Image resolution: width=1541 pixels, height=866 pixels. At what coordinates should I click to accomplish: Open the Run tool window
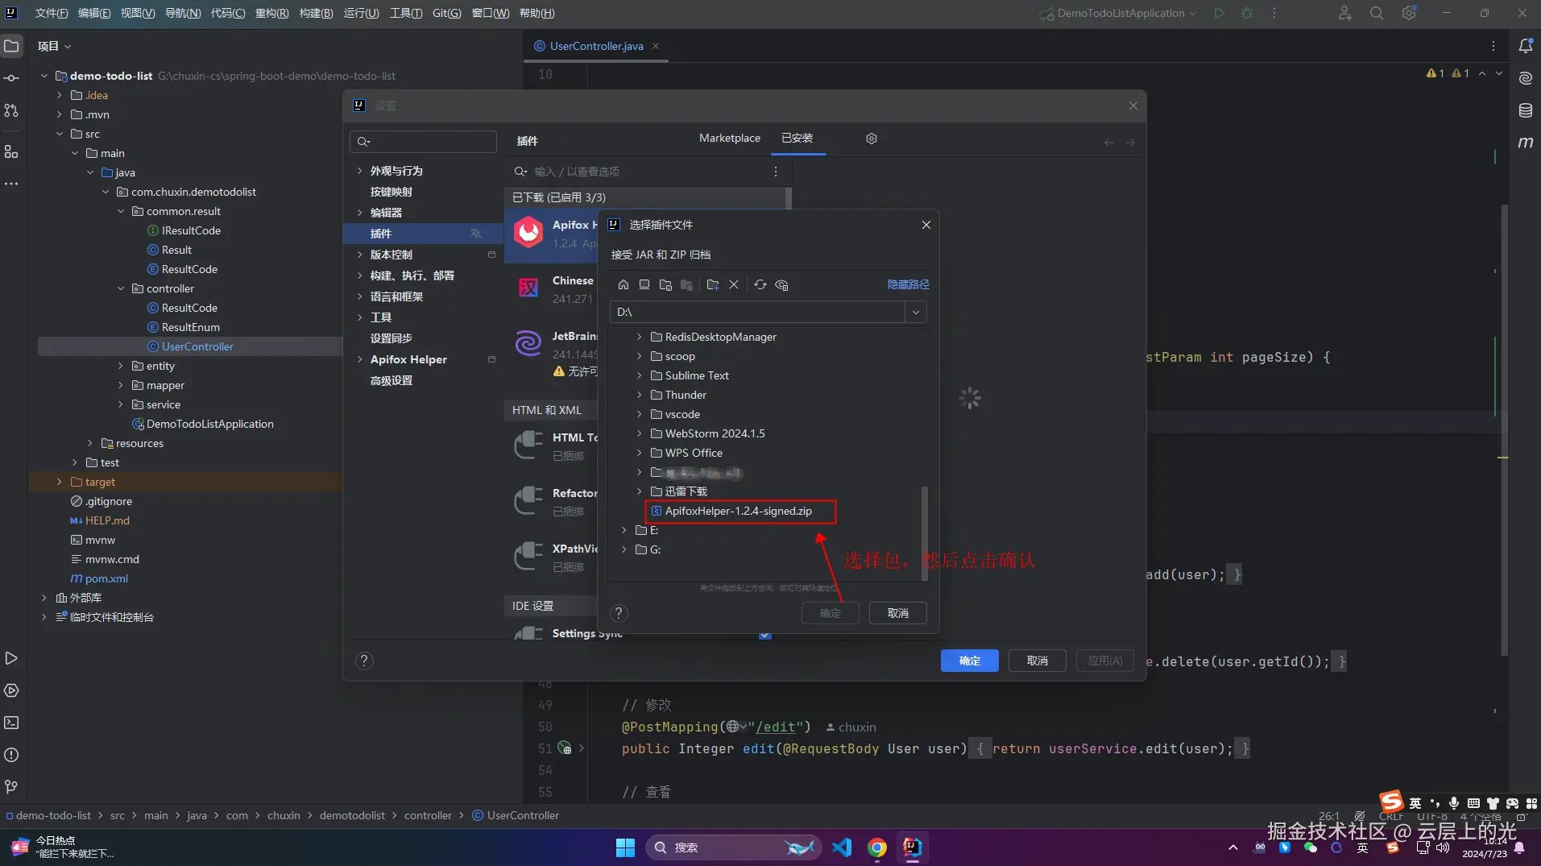[11, 658]
